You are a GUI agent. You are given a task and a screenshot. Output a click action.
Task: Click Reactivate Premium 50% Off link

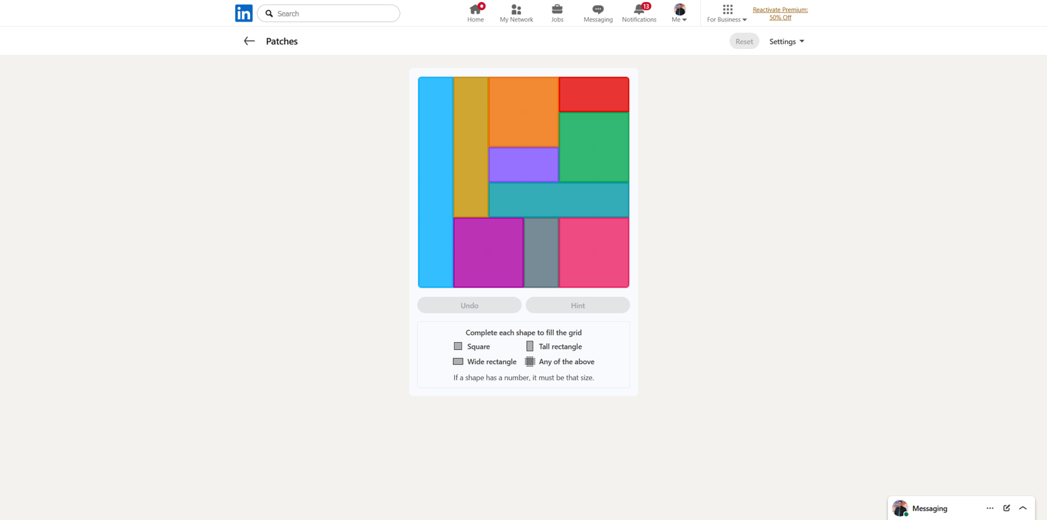click(780, 14)
